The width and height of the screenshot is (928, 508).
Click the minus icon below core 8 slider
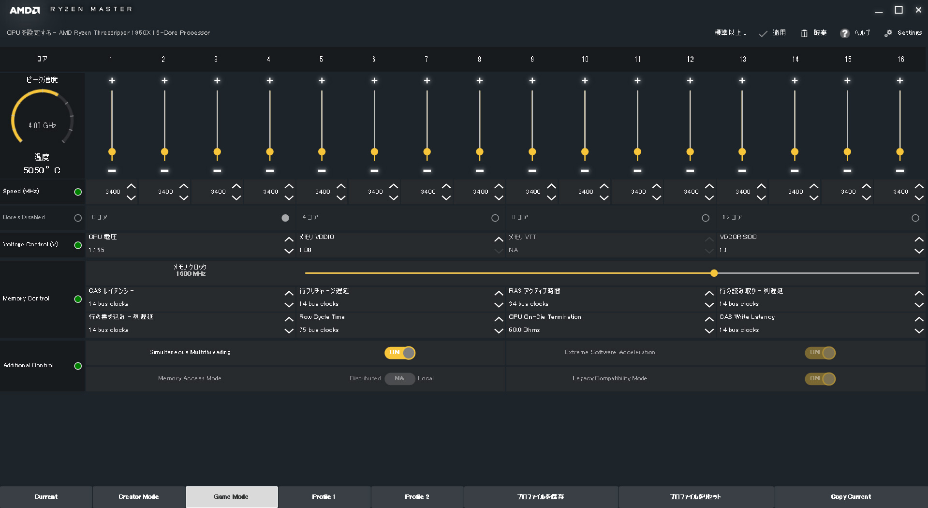tap(479, 171)
